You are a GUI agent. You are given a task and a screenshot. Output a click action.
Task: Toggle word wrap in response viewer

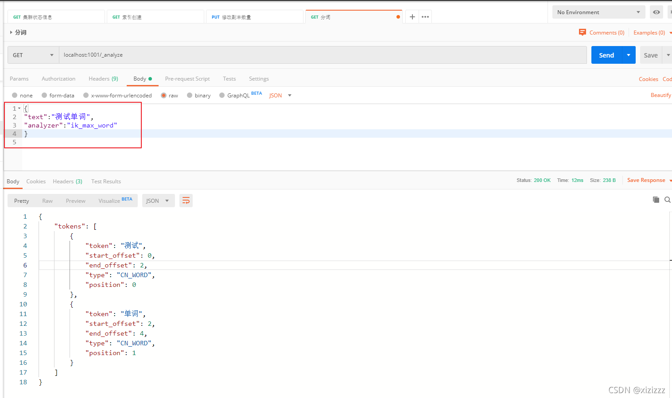186,201
